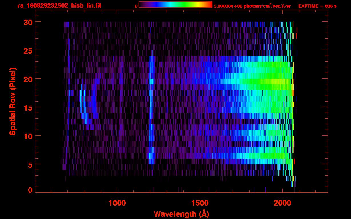Click the colorbar minimum value 0
This screenshot has width=351, height=219.
(x=136, y=6)
